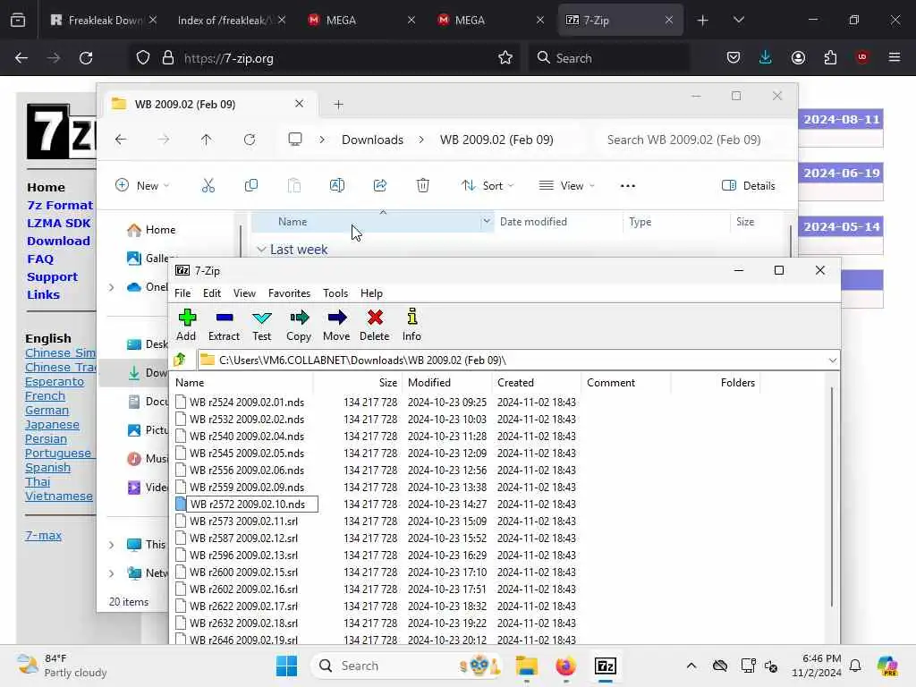
Task: Open the Firefox downloads panel
Action: coord(766,57)
